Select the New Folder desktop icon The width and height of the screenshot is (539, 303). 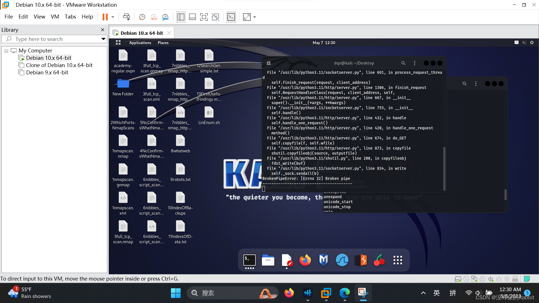123,87
